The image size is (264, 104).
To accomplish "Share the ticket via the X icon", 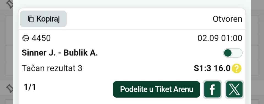I will [234, 89].
